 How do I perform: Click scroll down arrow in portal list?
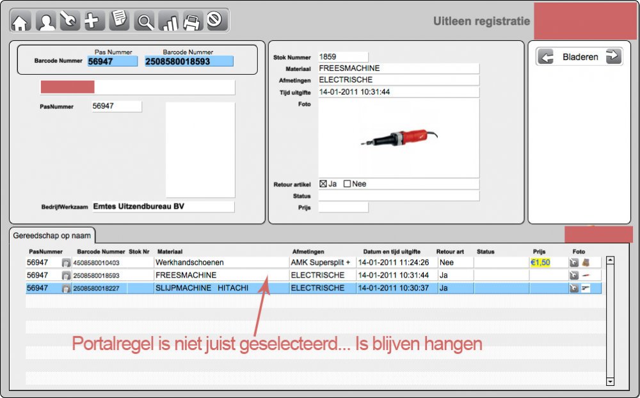coord(610,381)
